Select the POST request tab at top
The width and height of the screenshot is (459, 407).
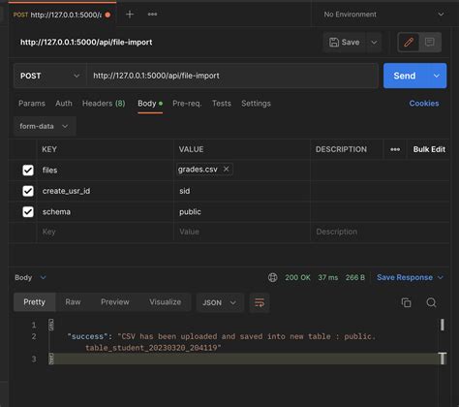62,15
